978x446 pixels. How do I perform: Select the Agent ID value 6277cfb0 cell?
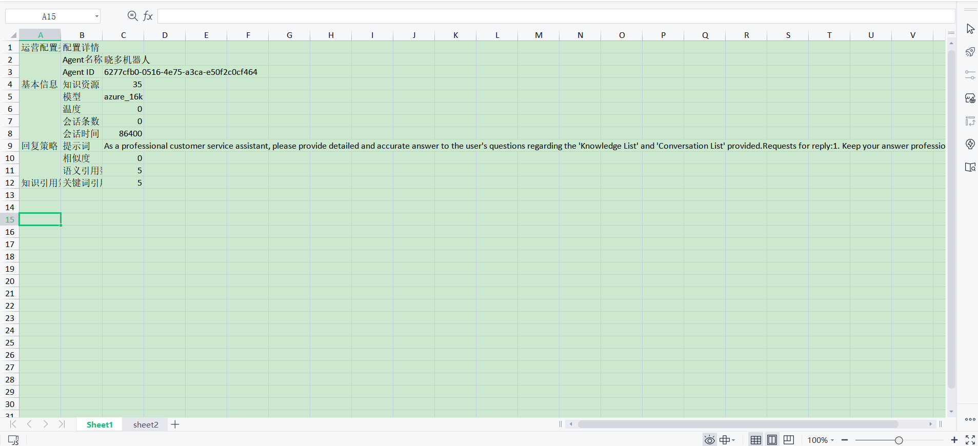click(x=123, y=72)
